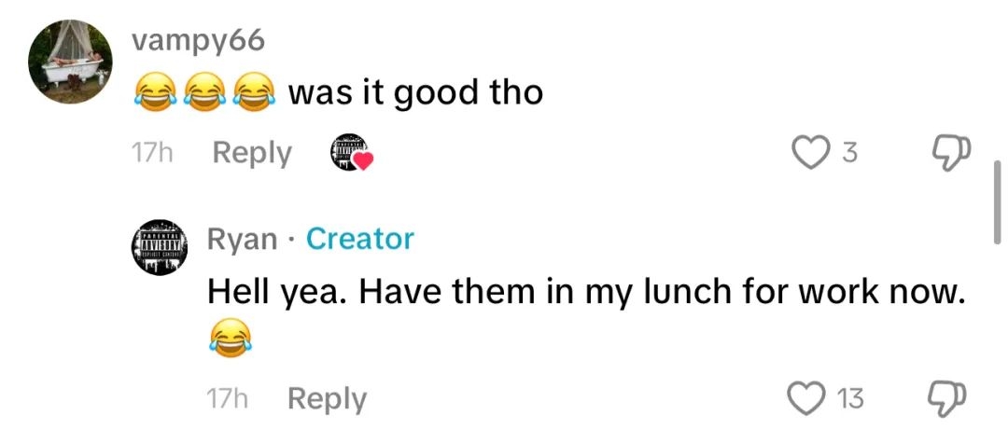Open the vampy66 username link
The width and height of the screenshot is (1008, 443).
pos(198,42)
